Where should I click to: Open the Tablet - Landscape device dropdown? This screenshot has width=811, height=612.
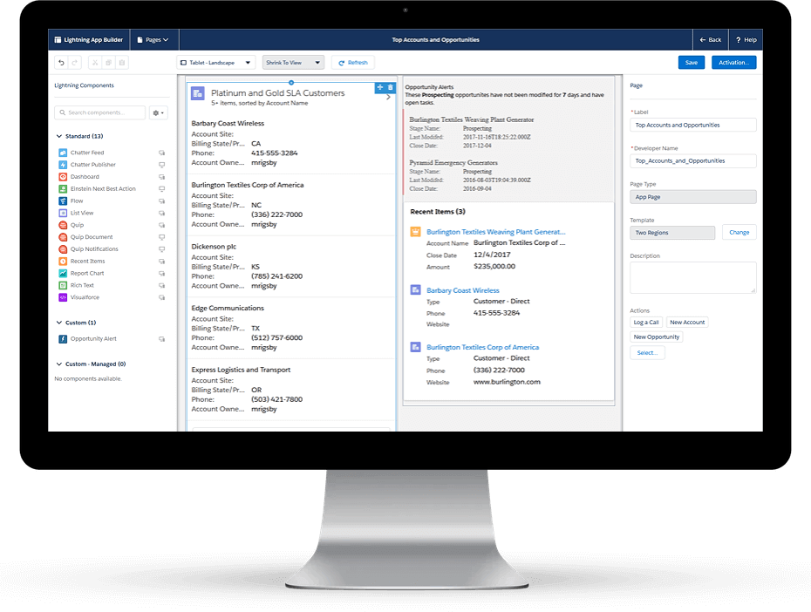pos(215,63)
